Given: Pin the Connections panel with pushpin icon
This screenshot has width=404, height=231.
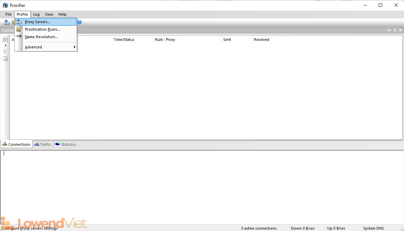Looking at the screenshot, I should 395,30.
